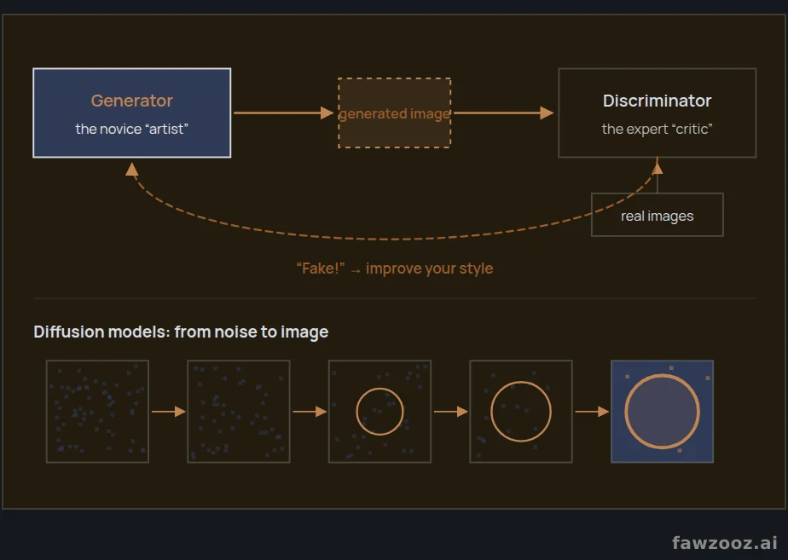Select the text the novice "artist"
The image size is (788, 560).
131,129
